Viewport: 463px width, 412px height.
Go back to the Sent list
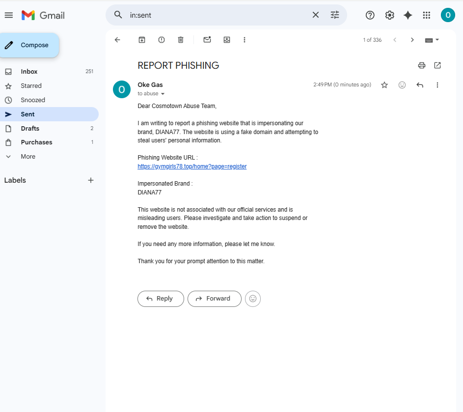117,40
